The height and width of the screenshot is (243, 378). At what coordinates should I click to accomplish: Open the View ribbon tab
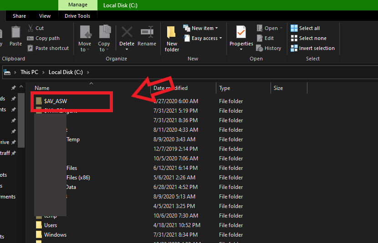coord(45,16)
